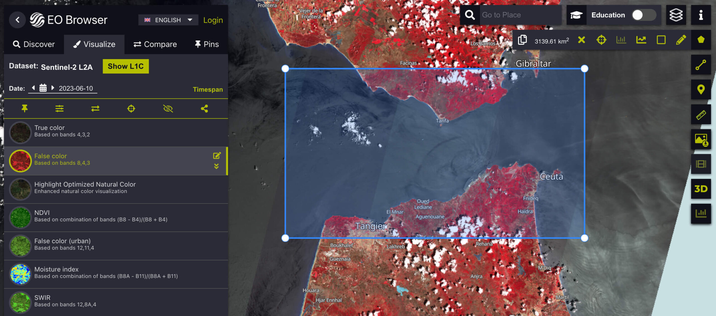Viewport: 716px width, 316px height.
Task: Select the pencil/edit annotation icon
Action: (680, 40)
